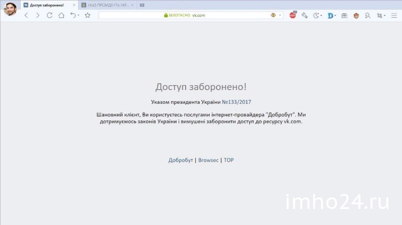
Task: Bookmark page with the star icon
Action: 87,15
